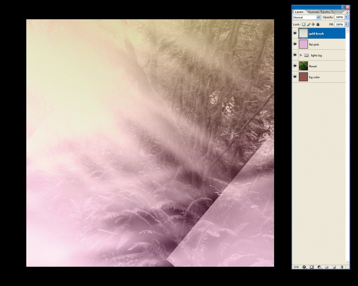Click the Fill 100% field
The width and height of the screenshot is (358, 286).
(x=340, y=25)
